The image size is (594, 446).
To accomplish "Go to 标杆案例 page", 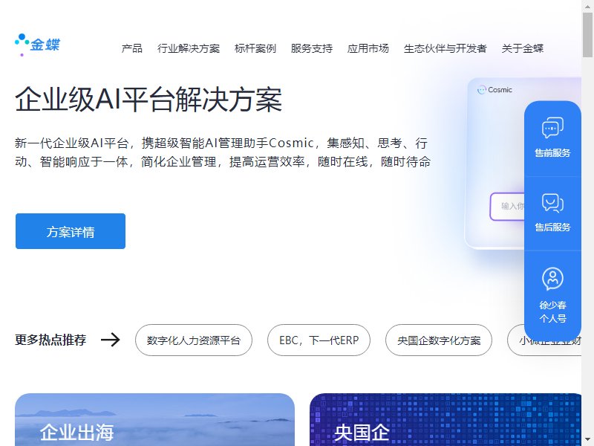I will (255, 48).
